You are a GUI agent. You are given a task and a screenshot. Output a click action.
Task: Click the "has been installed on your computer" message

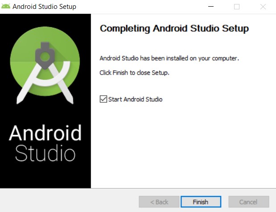(x=169, y=58)
